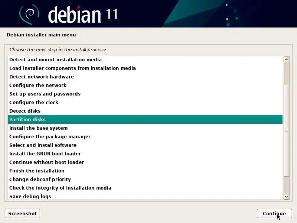Viewport: 297px width, 223px height.
Task: Select Install the base system
Action: tap(145, 128)
